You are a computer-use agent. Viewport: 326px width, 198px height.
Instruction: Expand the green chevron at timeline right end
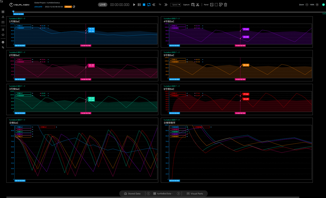pos(324,13)
